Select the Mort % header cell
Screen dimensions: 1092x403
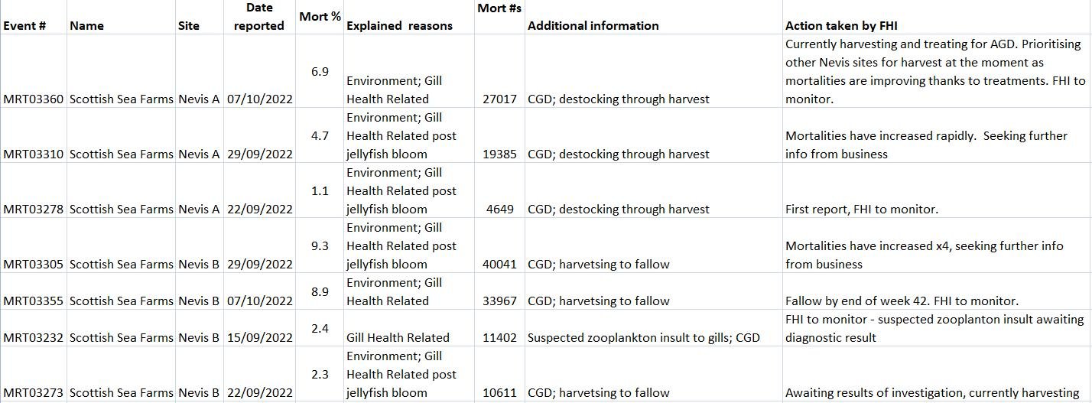click(x=320, y=16)
